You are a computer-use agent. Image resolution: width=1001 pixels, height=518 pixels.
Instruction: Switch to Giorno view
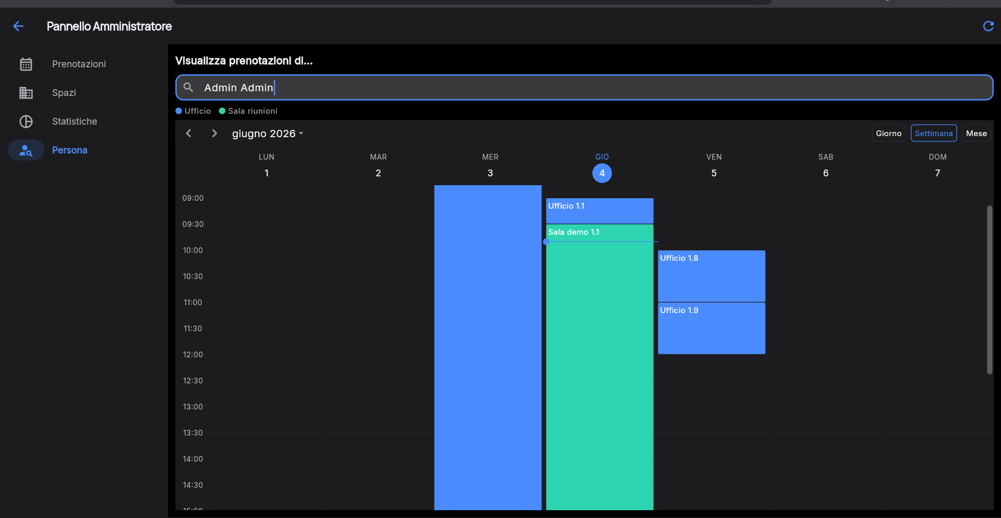[888, 134]
